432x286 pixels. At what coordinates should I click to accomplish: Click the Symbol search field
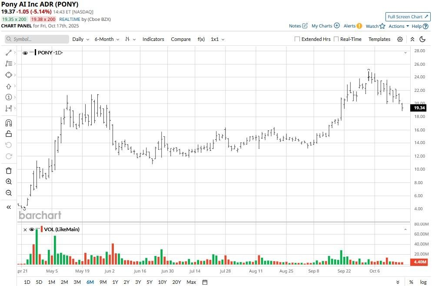pos(37,39)
